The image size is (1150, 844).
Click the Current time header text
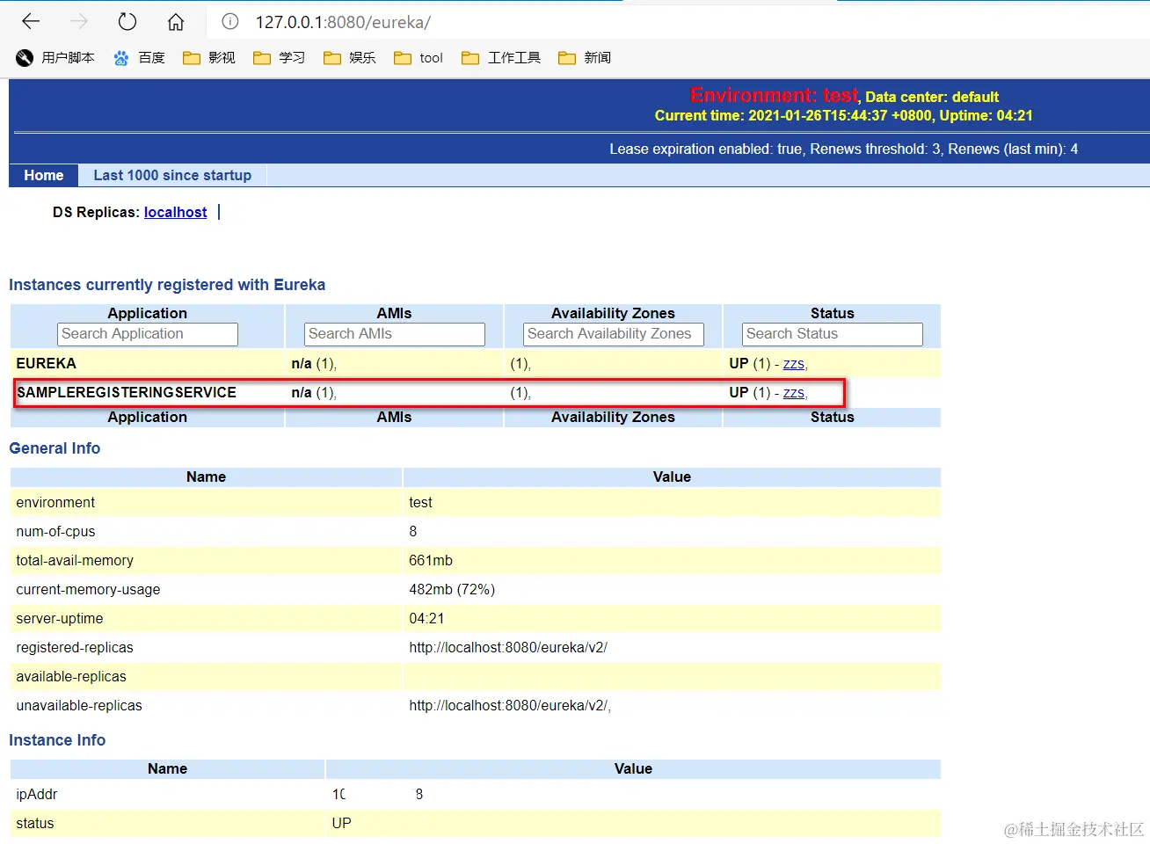pyautogui.click(x=844, y=115)
